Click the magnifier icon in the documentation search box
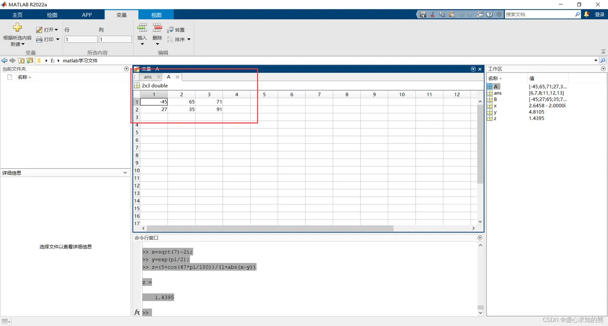The image size is (608, 326). (x=577, y=14)
